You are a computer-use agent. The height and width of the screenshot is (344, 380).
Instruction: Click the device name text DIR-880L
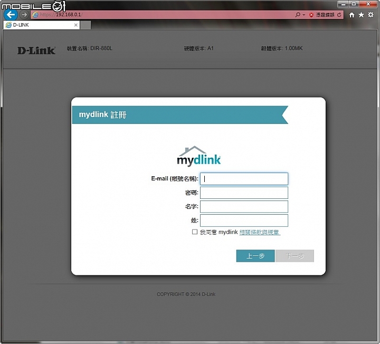coord(89,49)
